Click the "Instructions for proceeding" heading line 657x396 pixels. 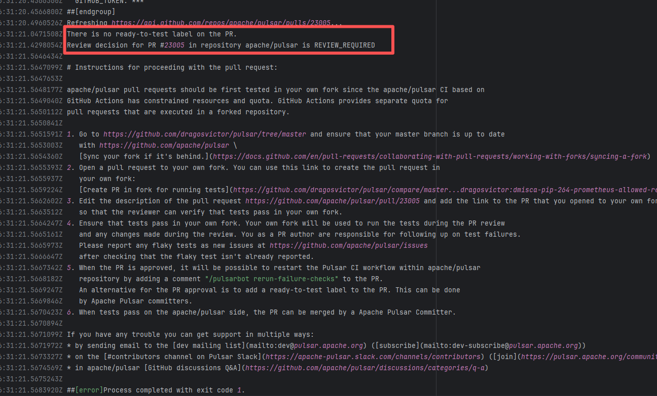click(x=172, y=68)
